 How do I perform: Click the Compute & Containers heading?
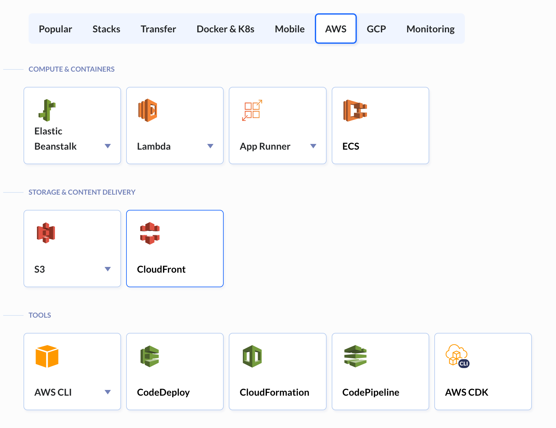71,69
